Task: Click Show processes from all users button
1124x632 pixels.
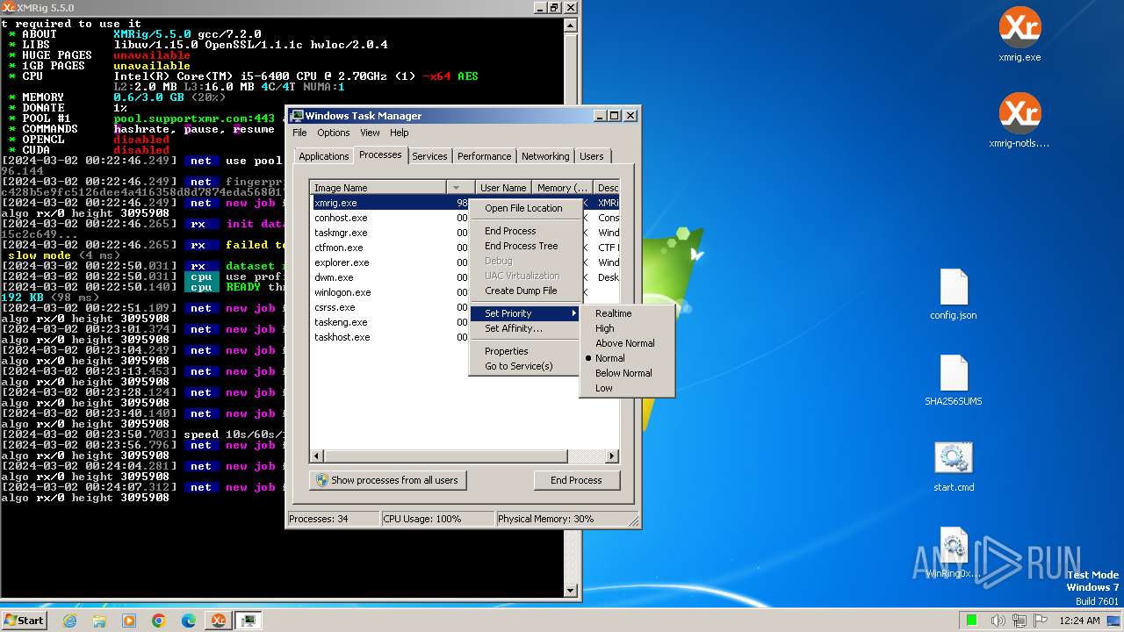Action: point(387,480)
